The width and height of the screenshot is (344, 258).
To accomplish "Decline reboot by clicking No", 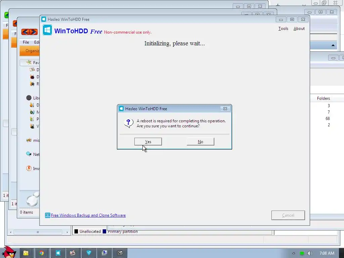I will tap(200, 142).
